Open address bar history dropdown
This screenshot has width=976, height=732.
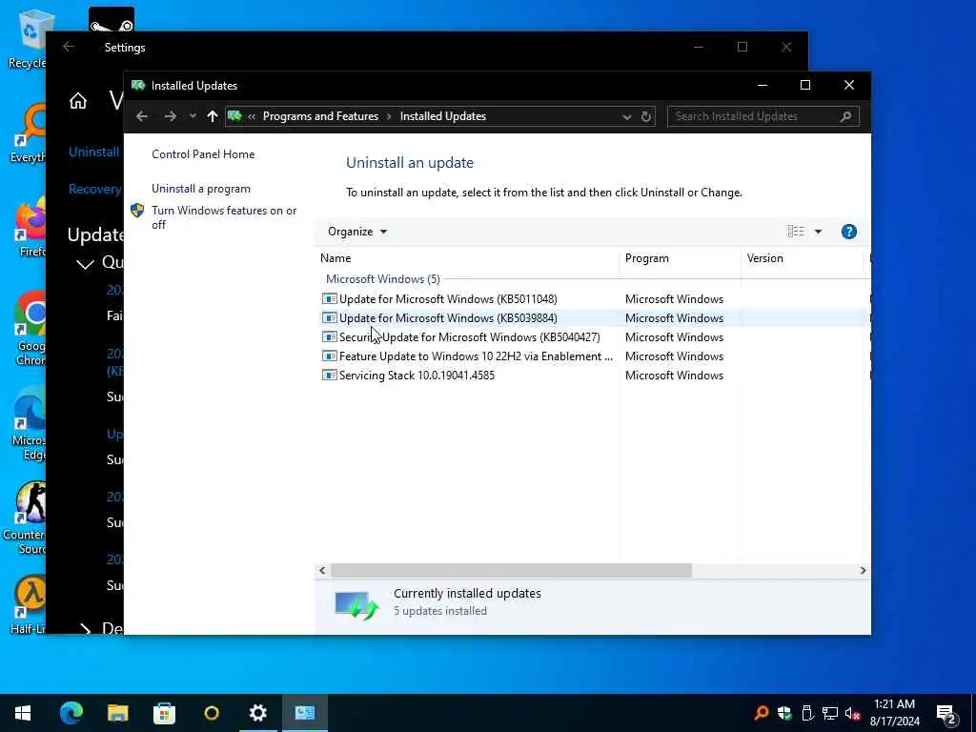[x=627, y=117]
